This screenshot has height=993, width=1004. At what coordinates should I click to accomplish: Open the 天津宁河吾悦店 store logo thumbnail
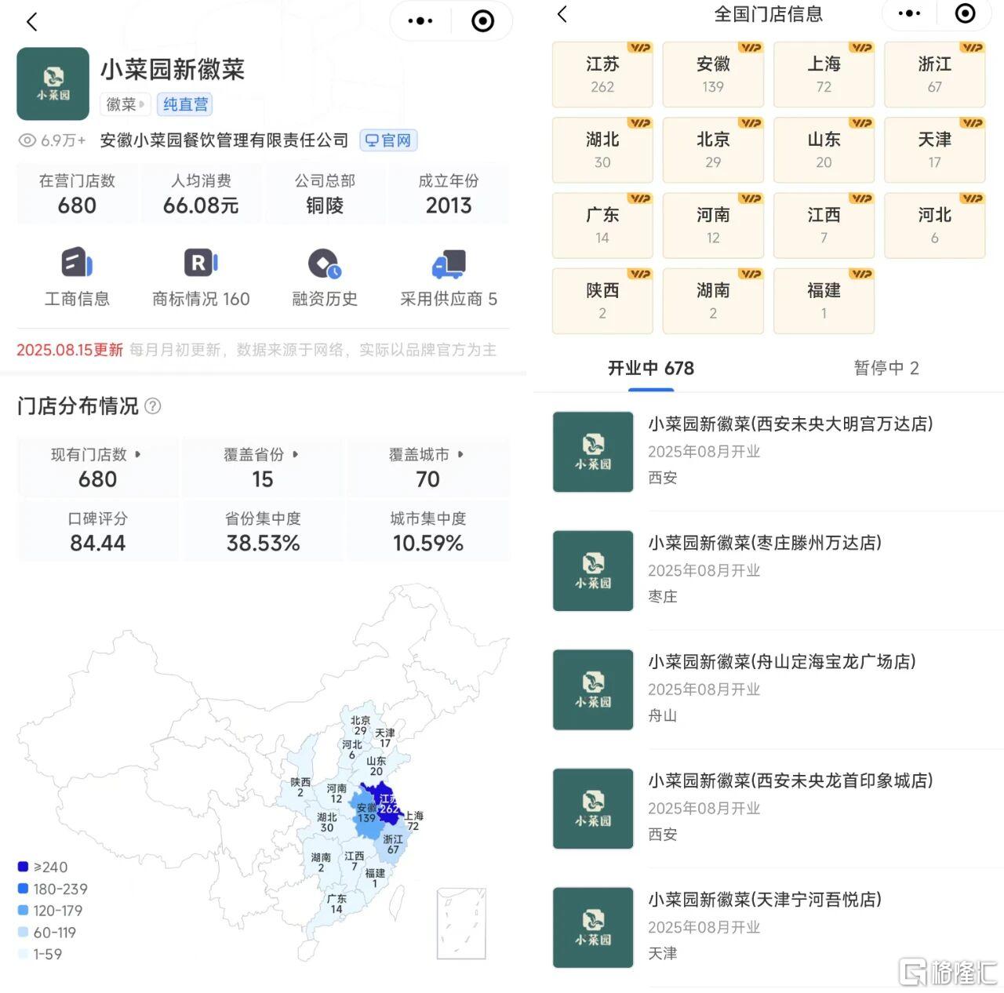(x=593, y=928)
